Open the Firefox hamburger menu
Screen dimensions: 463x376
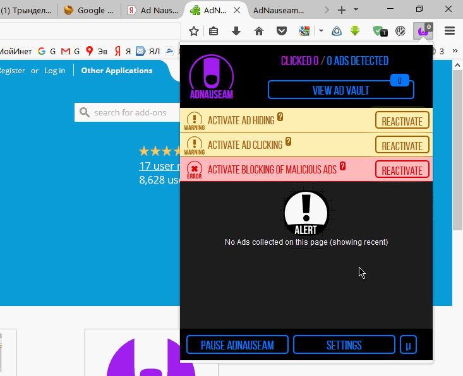[x=450, y=30]
